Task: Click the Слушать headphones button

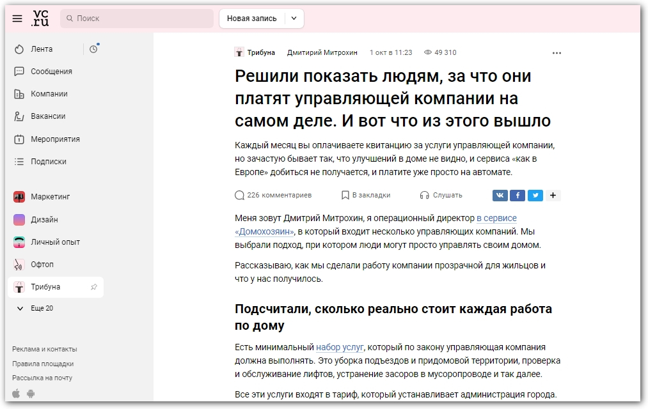Action: point(441,195)
